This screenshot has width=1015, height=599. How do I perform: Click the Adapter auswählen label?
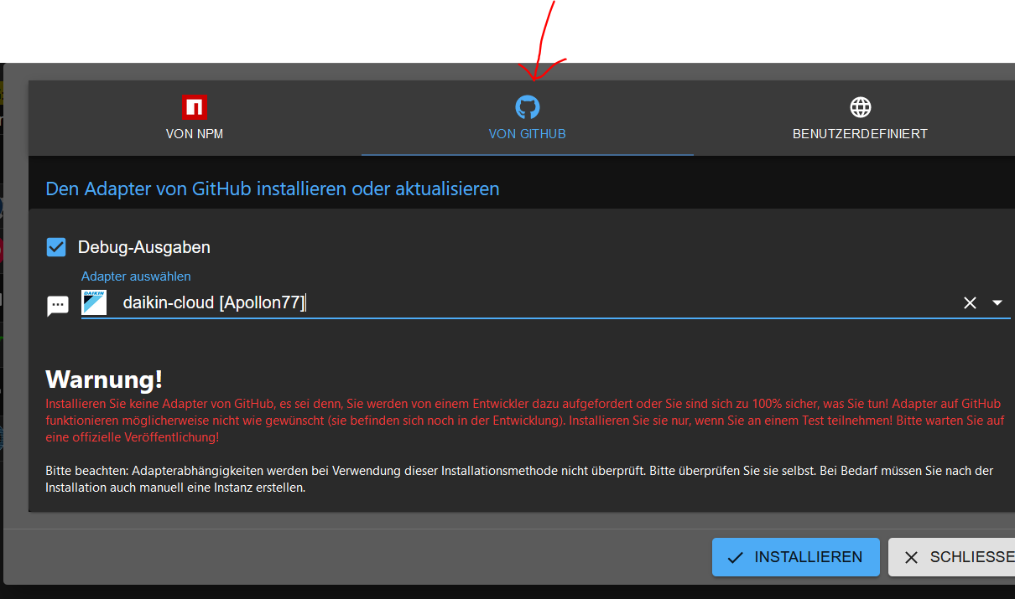(x=136, y=276)
